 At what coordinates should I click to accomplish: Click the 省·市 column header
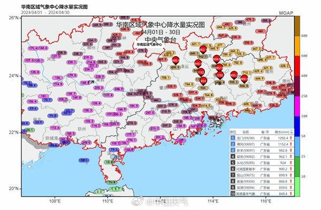[x=265, y=132]
